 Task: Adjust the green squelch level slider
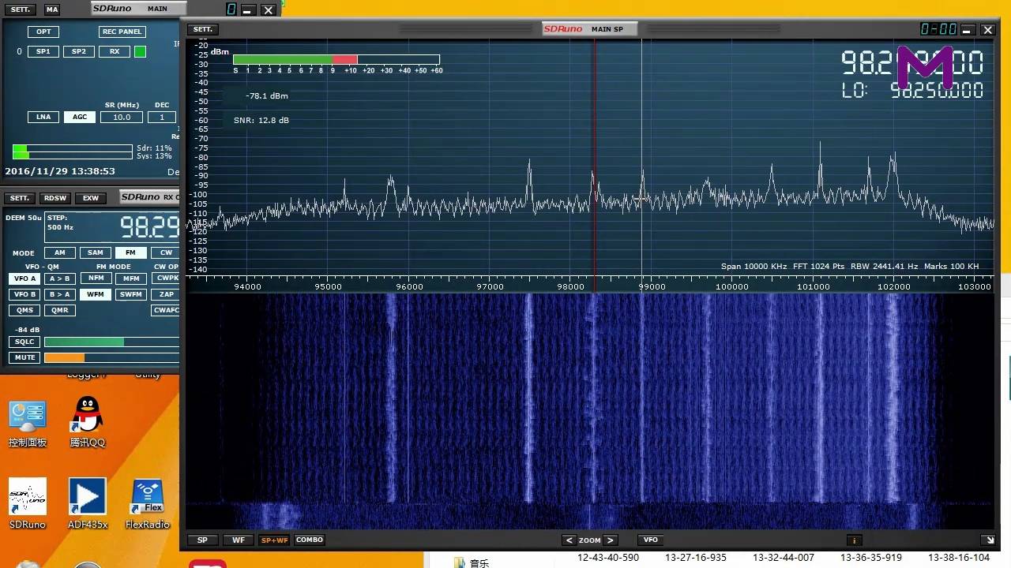click(x=112, y=342)
